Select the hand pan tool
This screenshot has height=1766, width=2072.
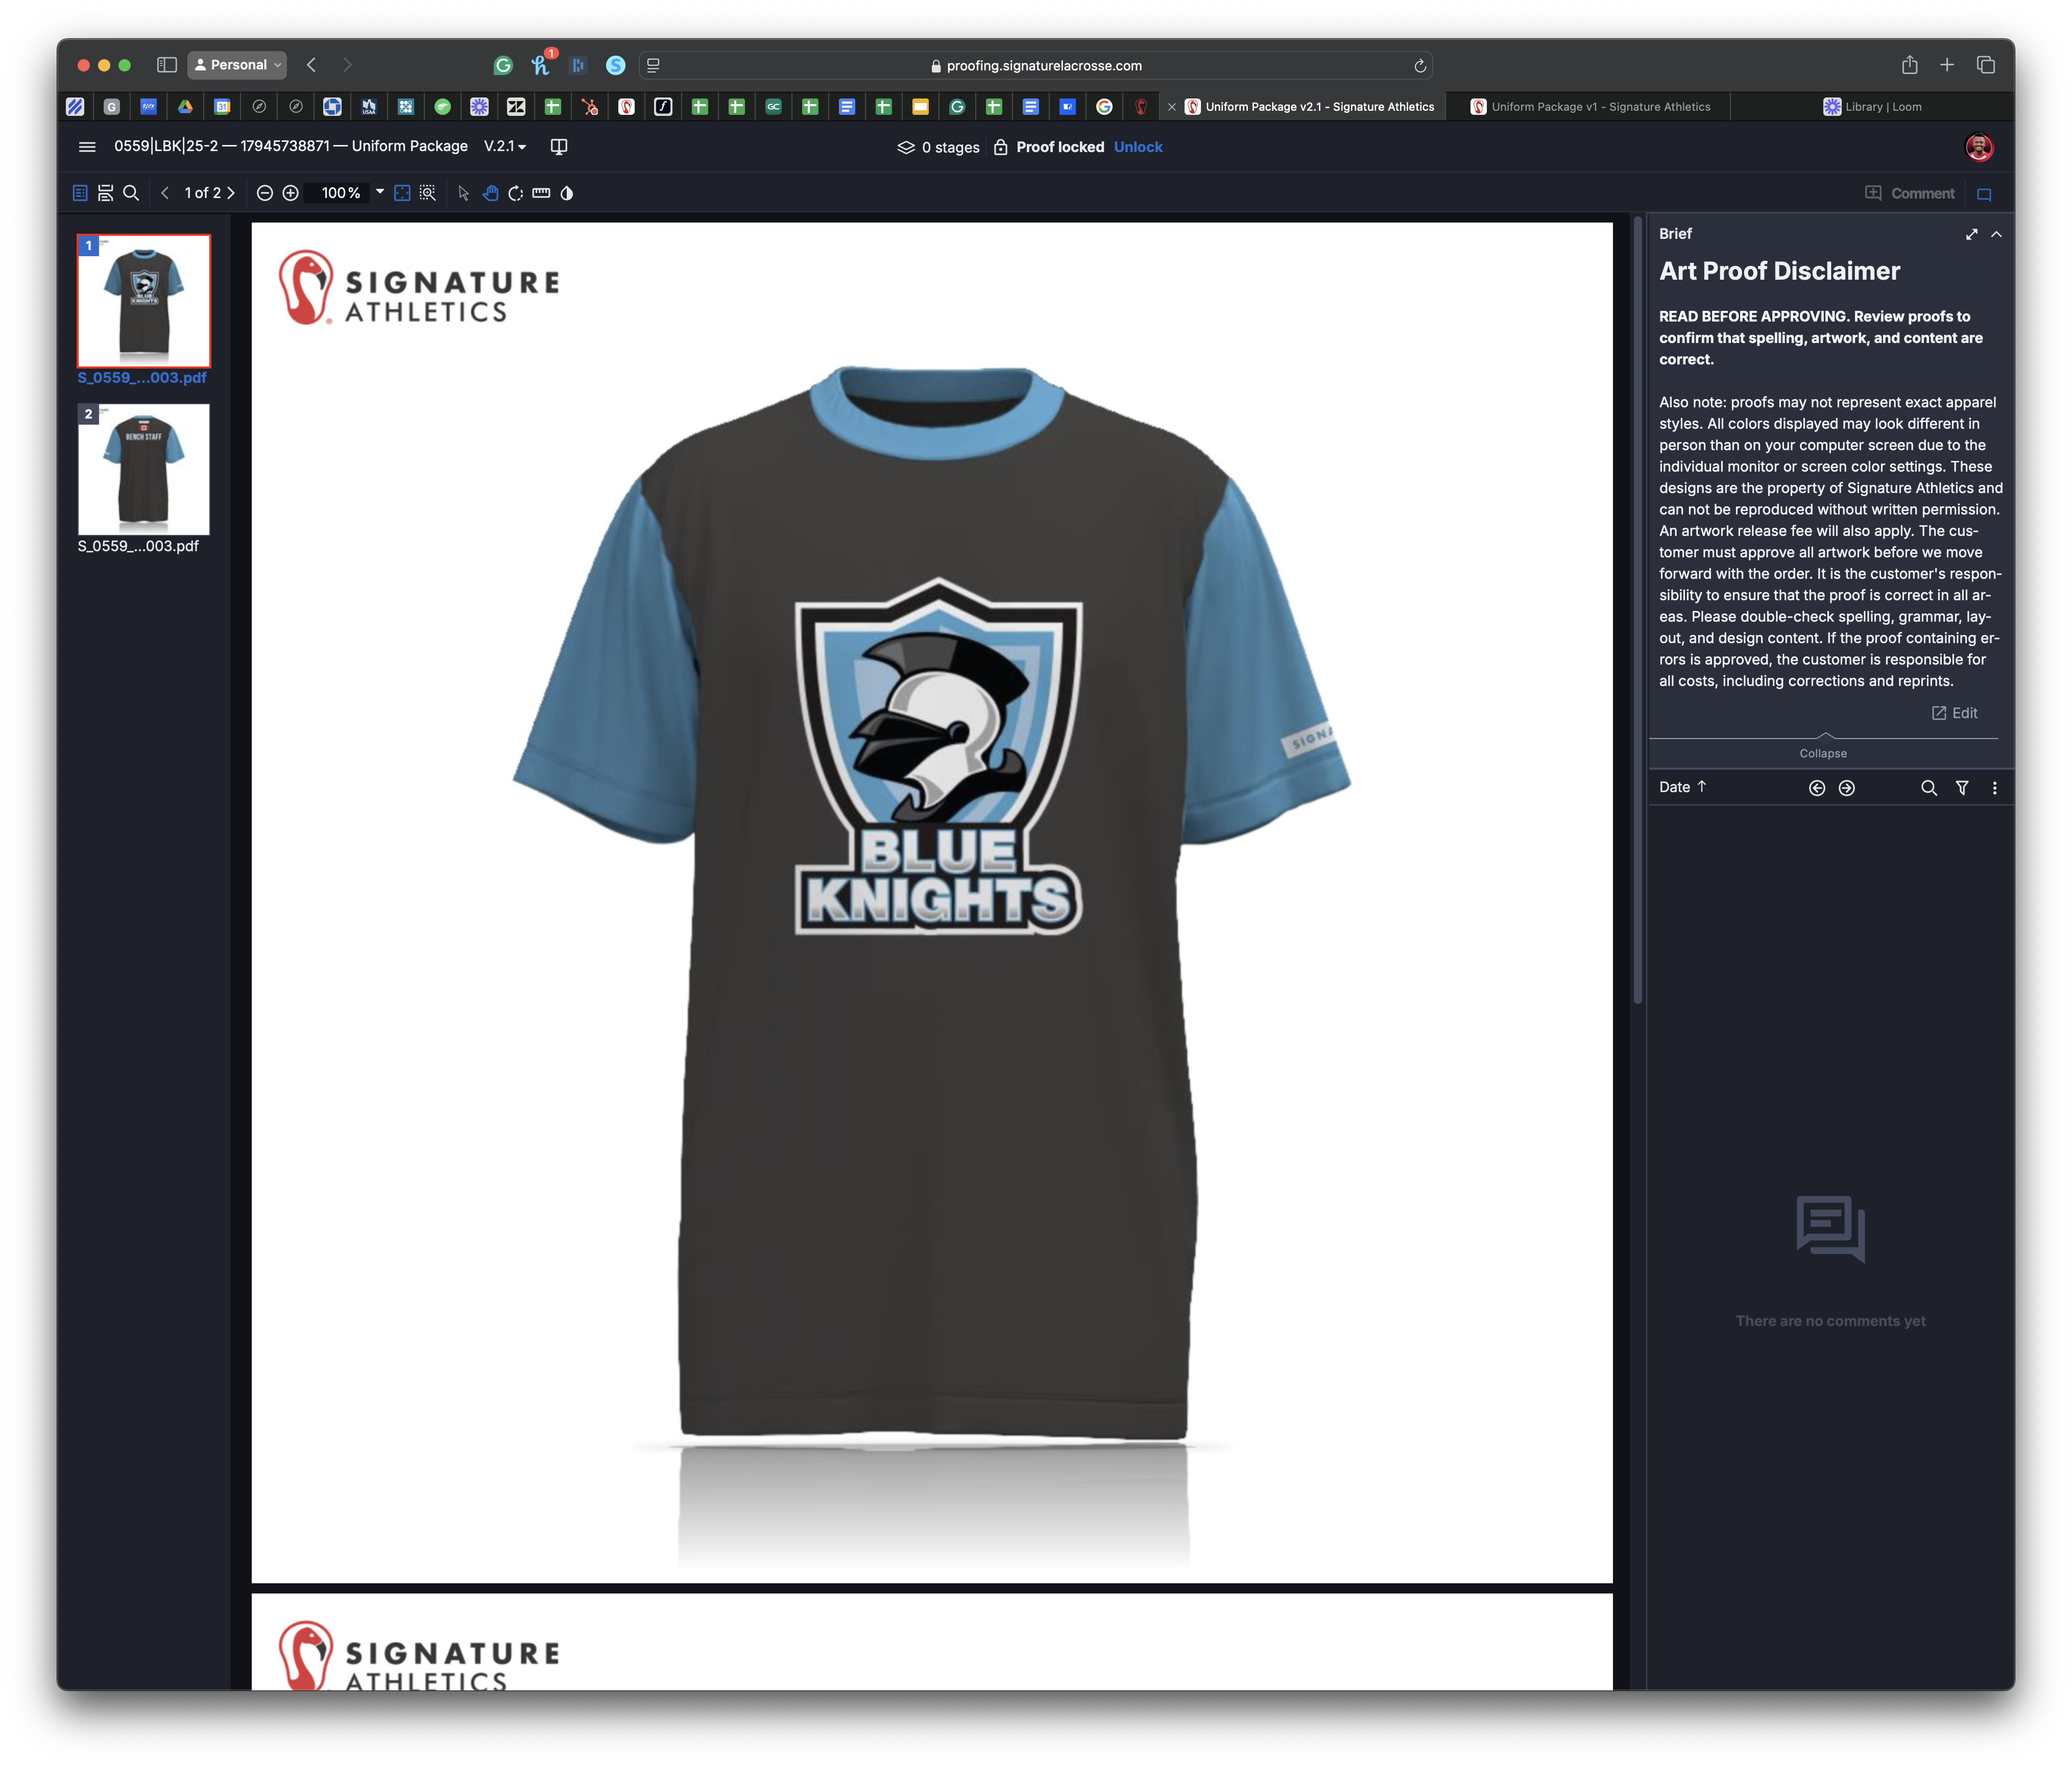(490, 193)
